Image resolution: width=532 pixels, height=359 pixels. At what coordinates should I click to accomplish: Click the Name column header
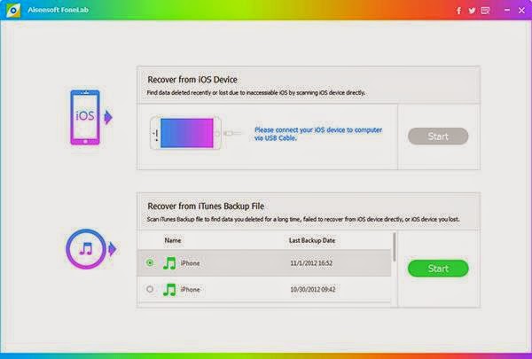173,240
